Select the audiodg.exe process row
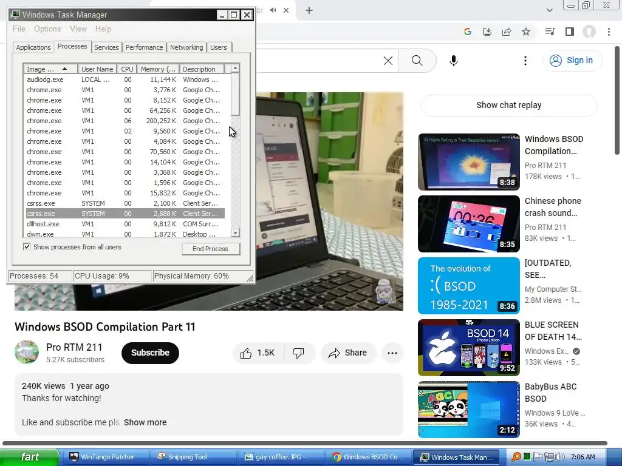 [x=124, y=79]
